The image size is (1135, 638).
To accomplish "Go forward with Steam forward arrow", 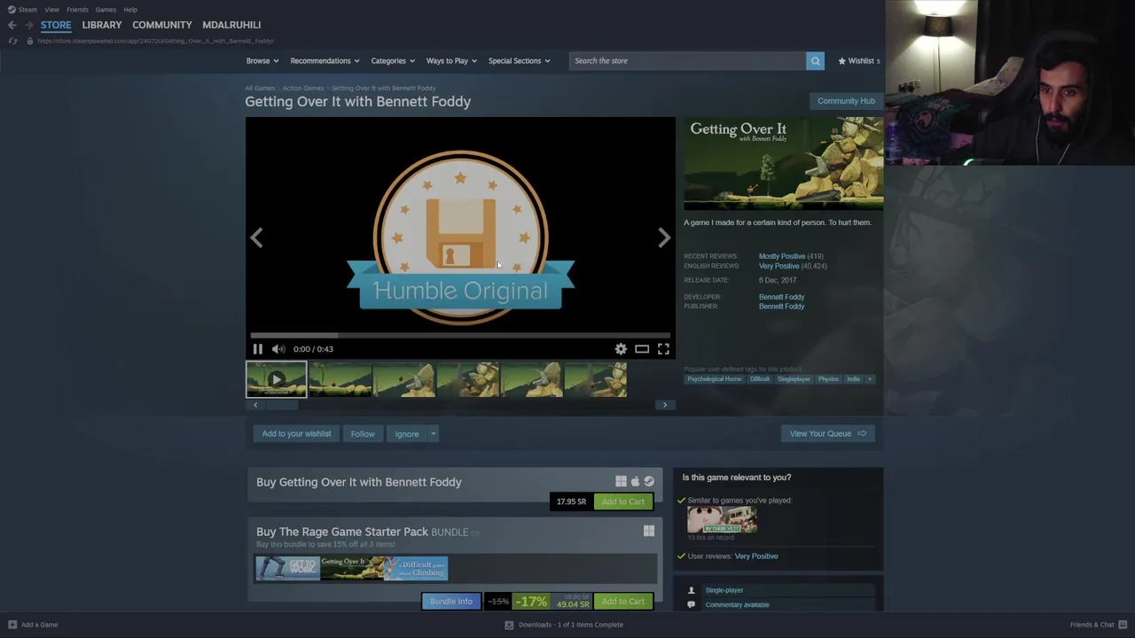I will (x=28, y=25).
